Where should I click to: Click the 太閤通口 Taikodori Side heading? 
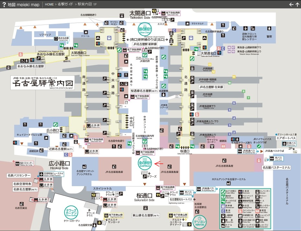pyautogui.click(x=140, y=15)
